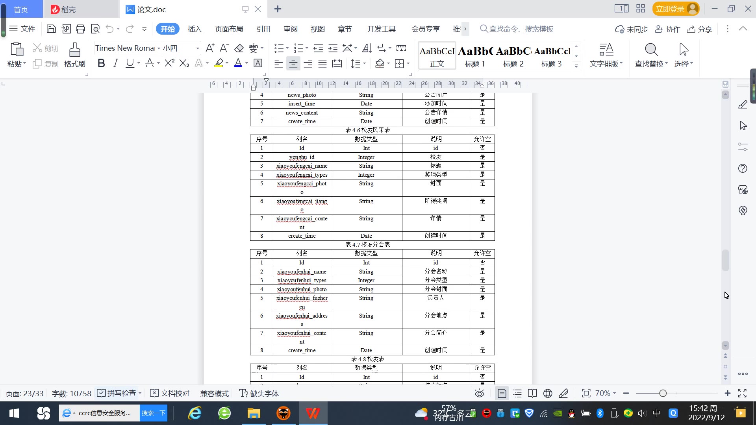Expand the Select tool dropdown
756x425 pixels.
tap(684, 64)
